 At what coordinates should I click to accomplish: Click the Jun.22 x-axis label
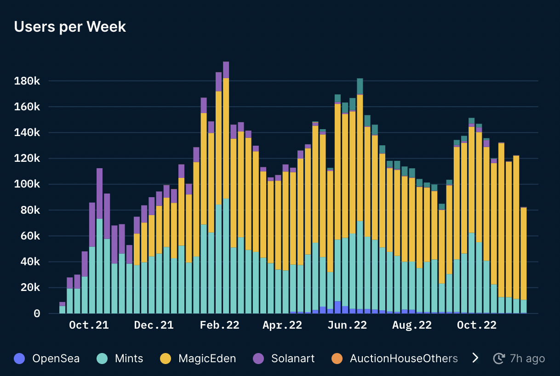347,325
